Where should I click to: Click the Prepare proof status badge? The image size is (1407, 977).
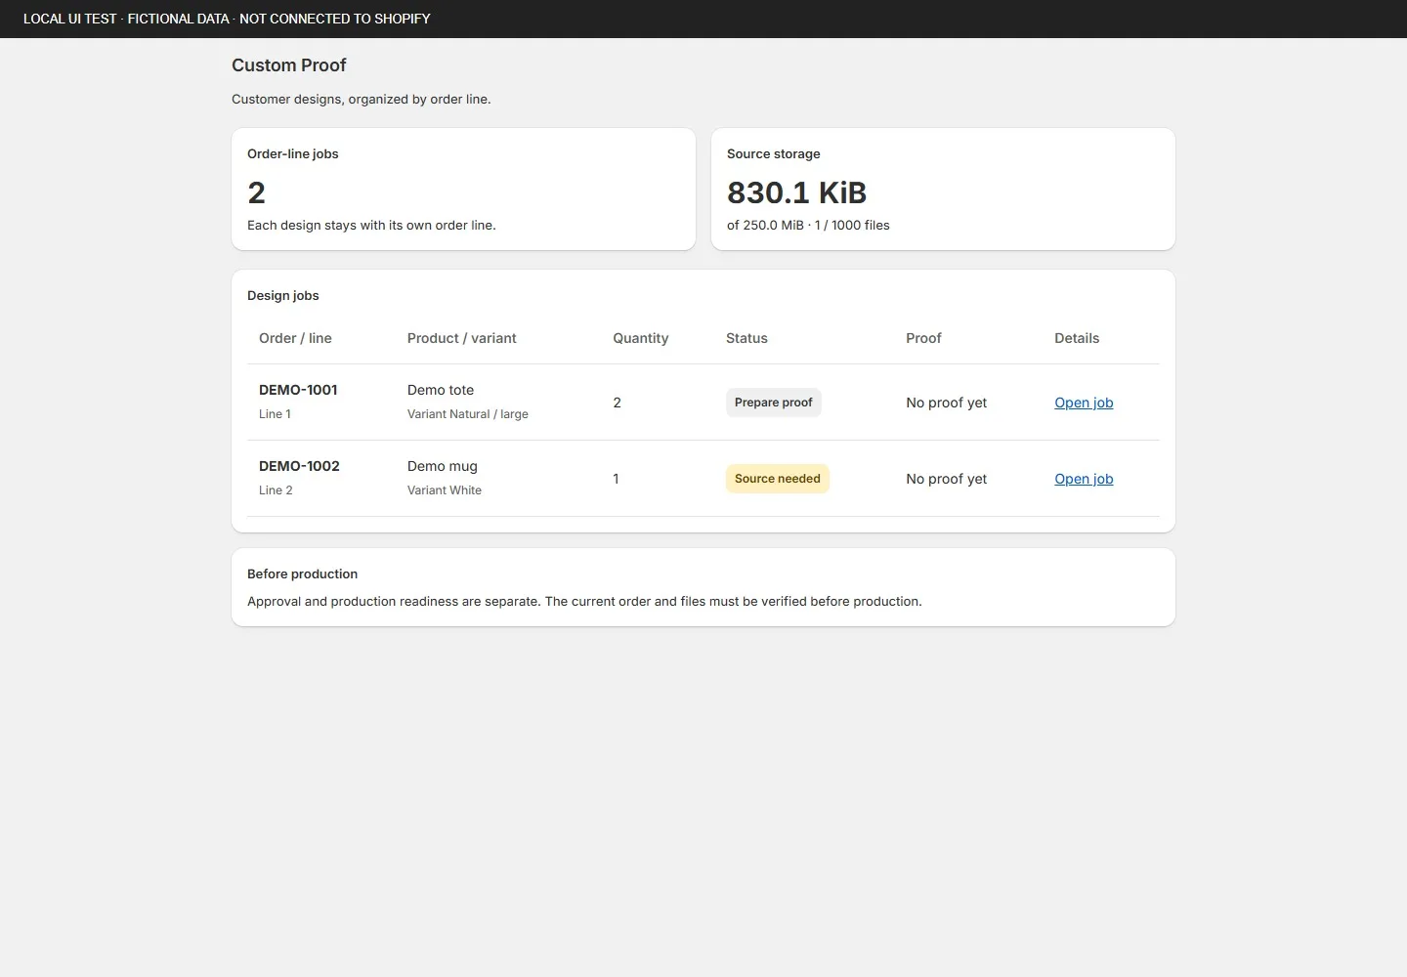(x=773, y=403)
